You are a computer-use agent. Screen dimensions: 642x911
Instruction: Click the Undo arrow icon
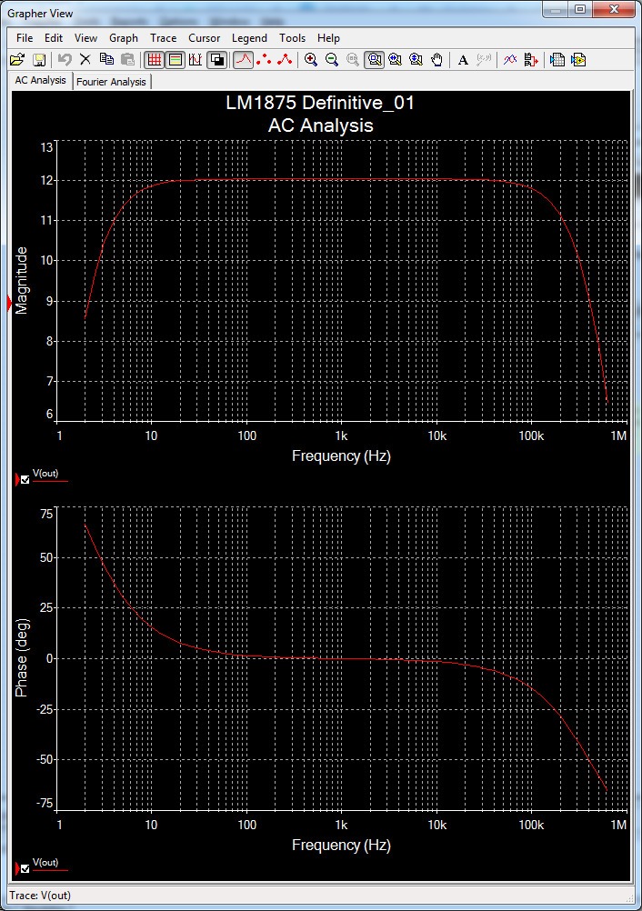[x=65, y=59]
